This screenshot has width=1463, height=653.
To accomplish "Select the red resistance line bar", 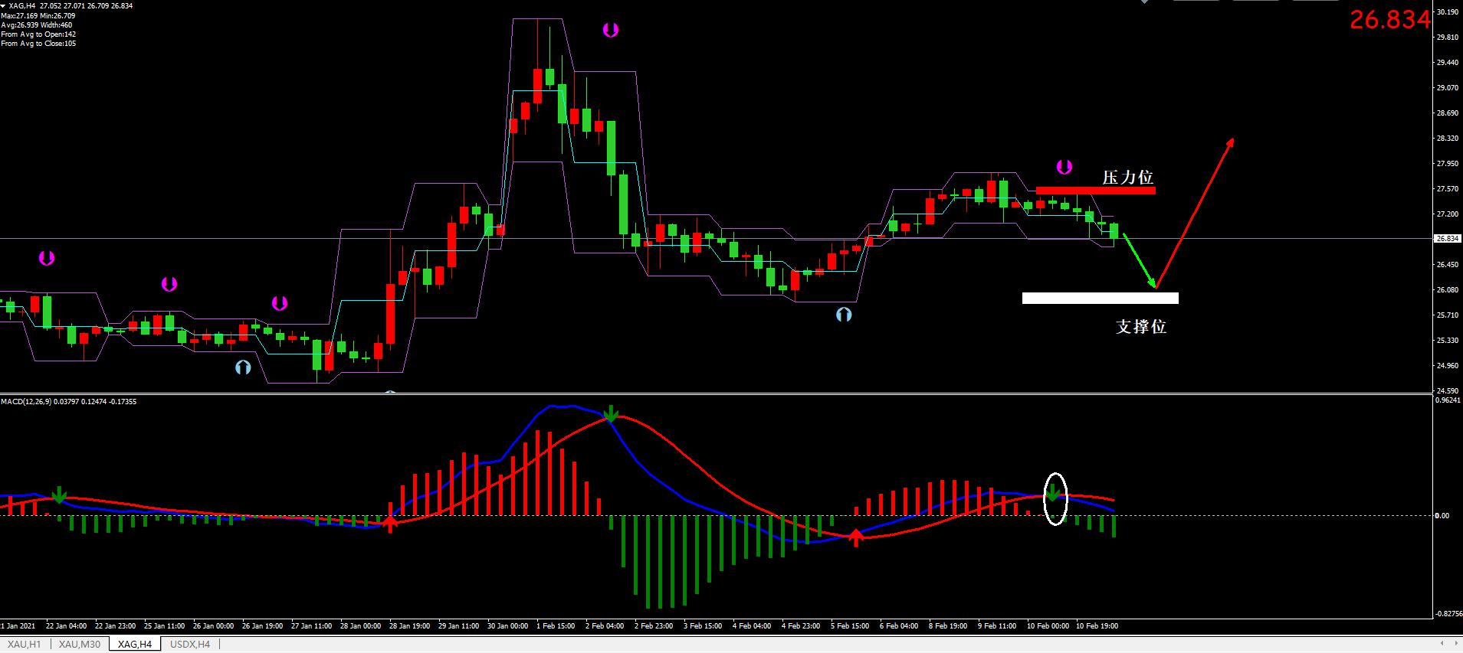I will (x=1095, y=191).
